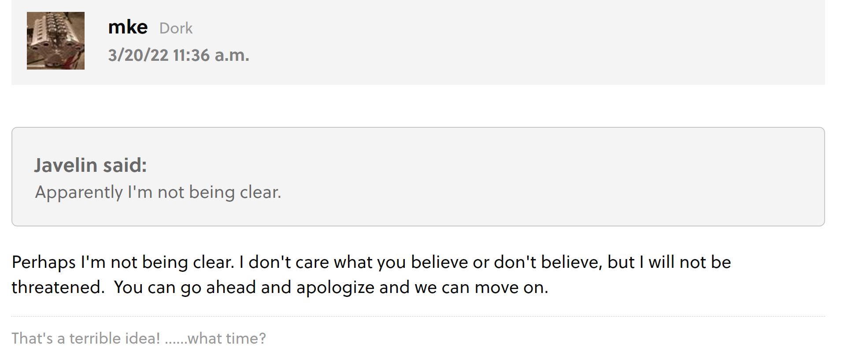Screen dimensions: 844x352
Task: Click mke's engine avatar image
Action: click(56, 41)
